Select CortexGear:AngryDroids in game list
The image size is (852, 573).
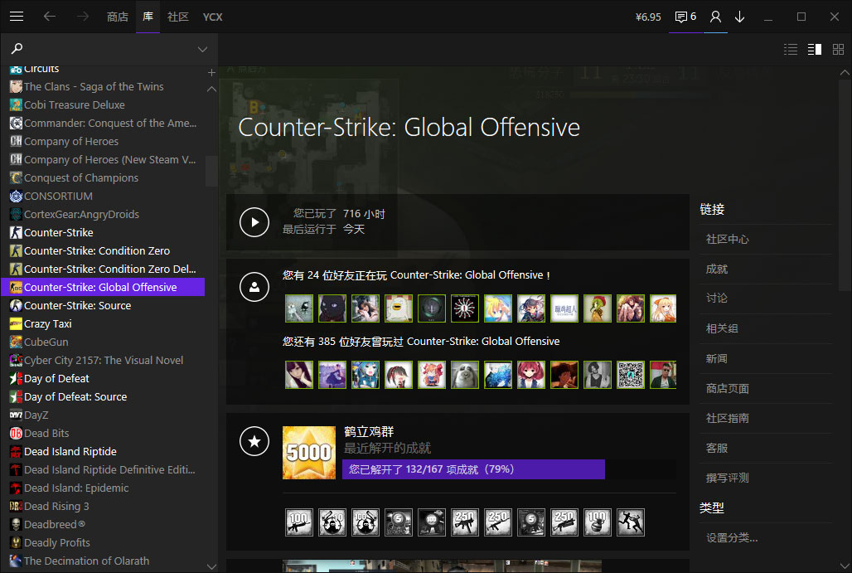click(x=104, y=214)
